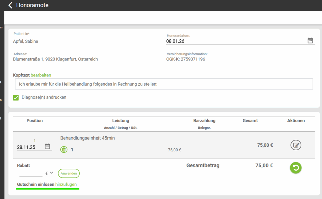Click into the Kopftext header text box
Viewport: 322px width, 199px height.
pos(164,84)
